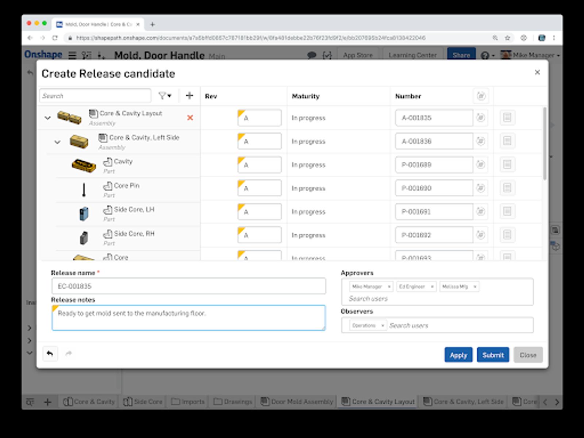Click the Release name input field
Screen dimensions: 584x438
coord(188,286)
